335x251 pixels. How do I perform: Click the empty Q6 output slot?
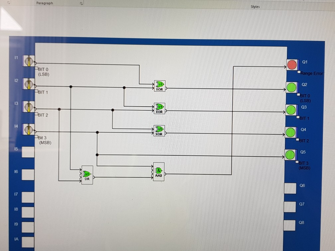pyautogui.click(x=290, y=188)
